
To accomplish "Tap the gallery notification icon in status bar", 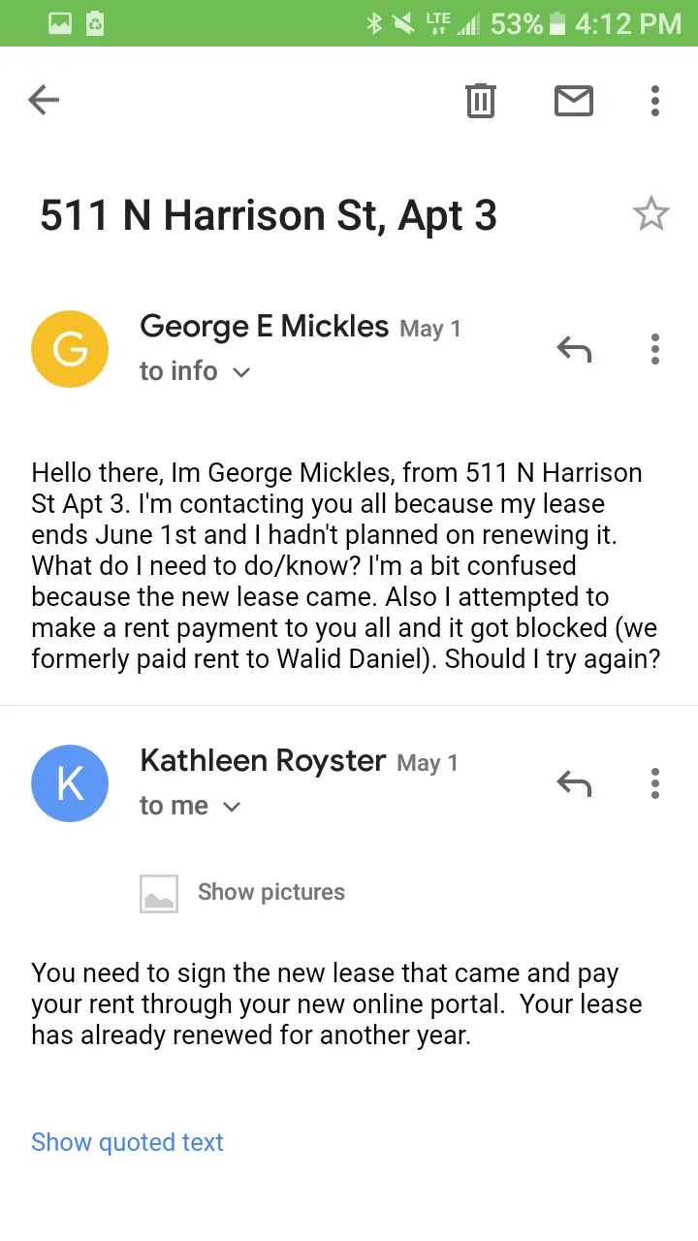I will click(60, 23).
